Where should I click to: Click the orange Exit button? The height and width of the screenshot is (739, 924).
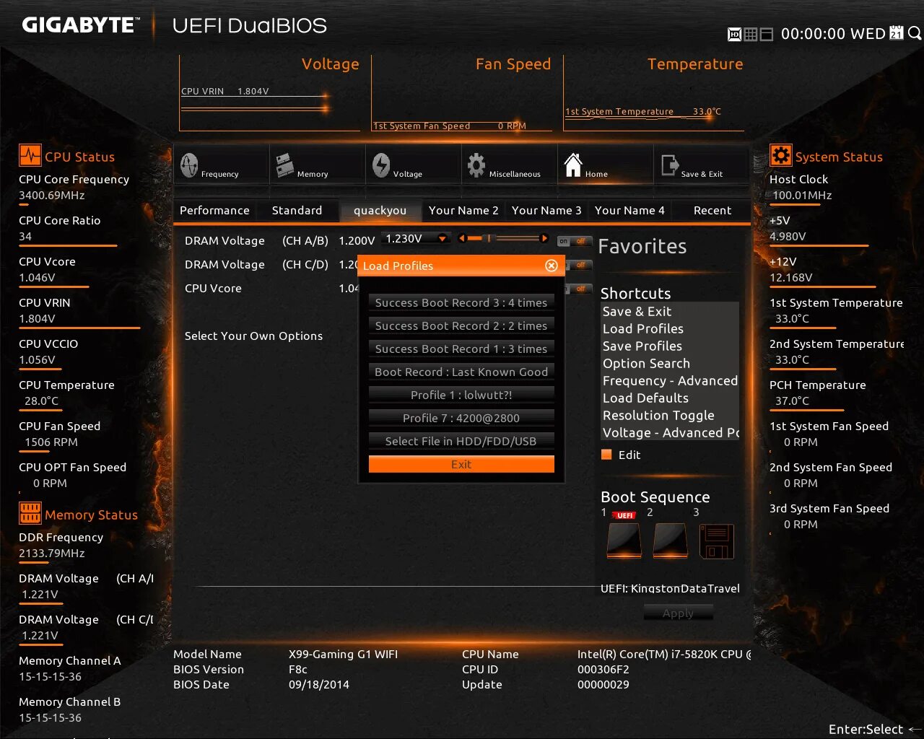point(461,464)
